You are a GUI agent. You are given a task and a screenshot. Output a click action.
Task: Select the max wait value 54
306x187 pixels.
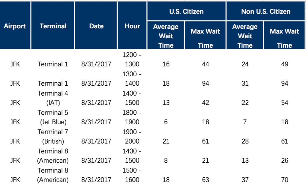pyautogui.click(x=284, y=103)
